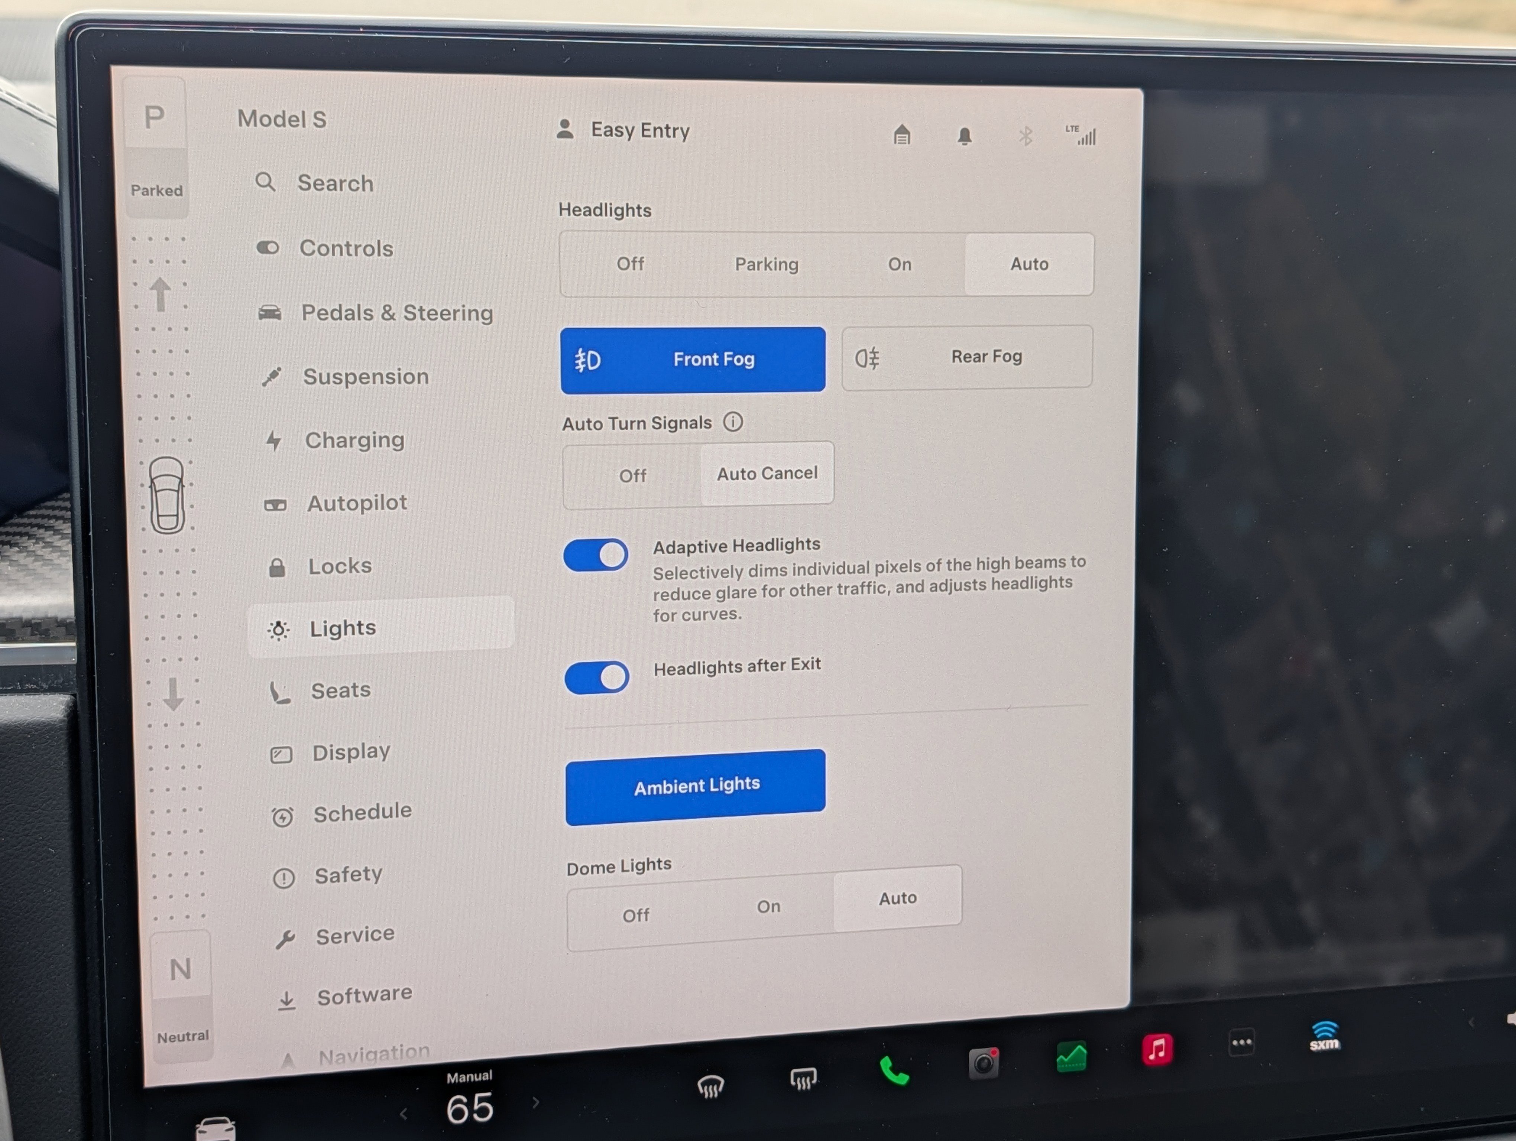Screen dimensions: 1516x1141
Task: Go to the Charging menu section
Action: click(x=354, y=441)
